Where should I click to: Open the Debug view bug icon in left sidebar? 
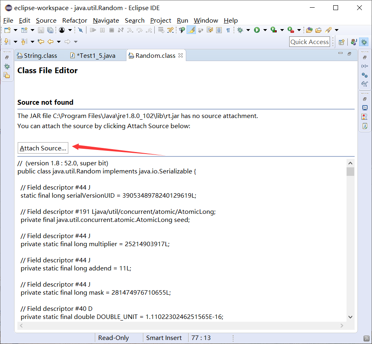7,66
